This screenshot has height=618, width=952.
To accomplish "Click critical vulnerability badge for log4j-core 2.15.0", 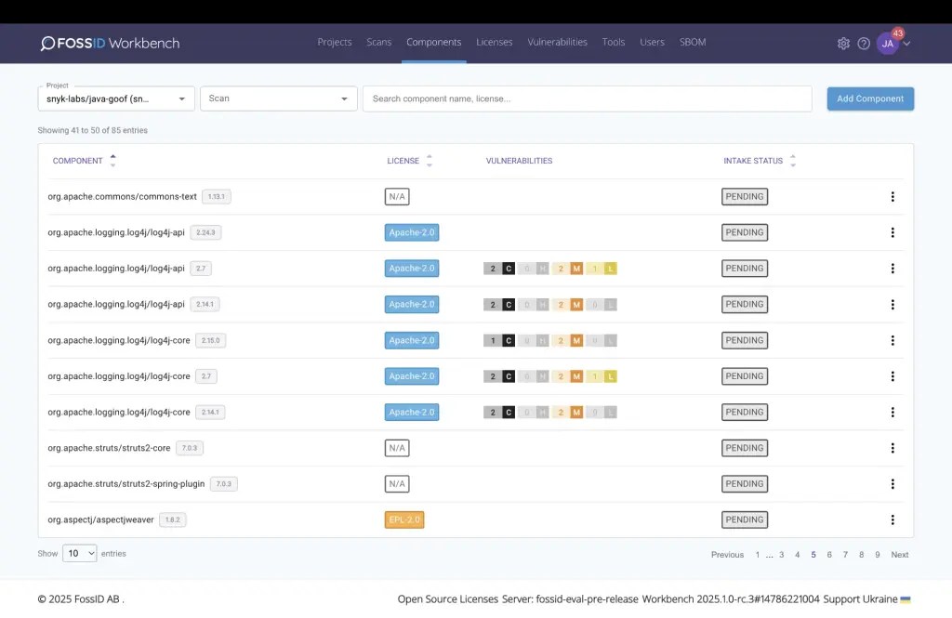I will tap(499, 340).
